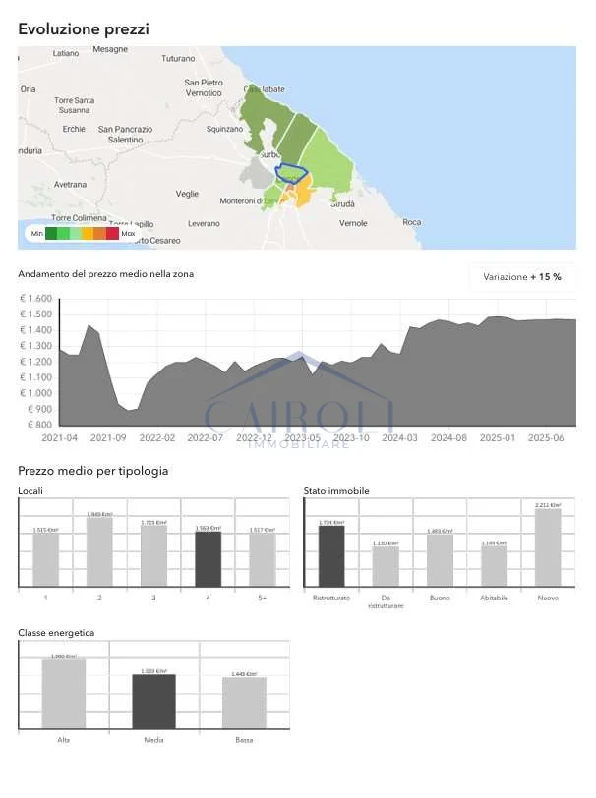The height and width of the screenshot is (798, 596).
Task: Click the '2022-07' axis label
Action: point(206,438)
